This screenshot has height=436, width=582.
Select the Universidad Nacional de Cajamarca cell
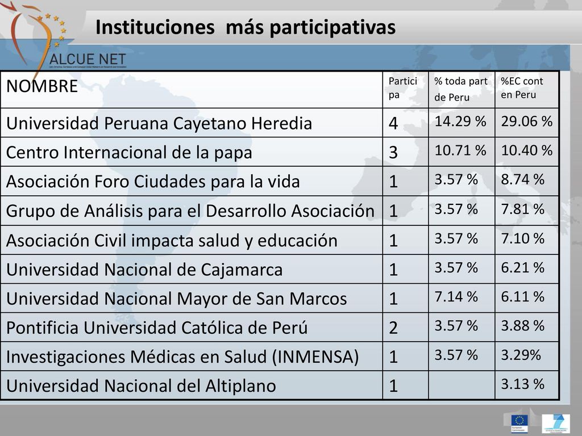[x=192, y=269]
